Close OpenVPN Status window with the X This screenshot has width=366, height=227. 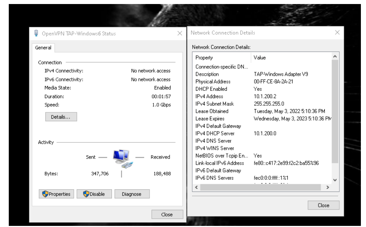tap(180, 34)
